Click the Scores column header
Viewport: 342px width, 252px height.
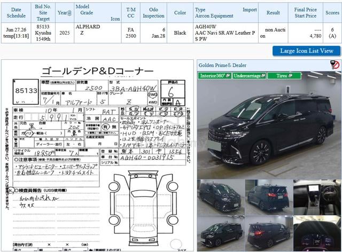[332, 13]
